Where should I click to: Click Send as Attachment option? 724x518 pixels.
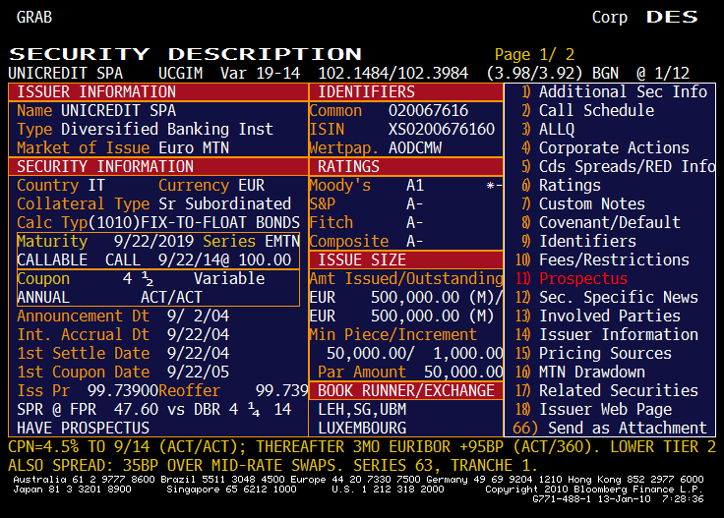(627, 428)
